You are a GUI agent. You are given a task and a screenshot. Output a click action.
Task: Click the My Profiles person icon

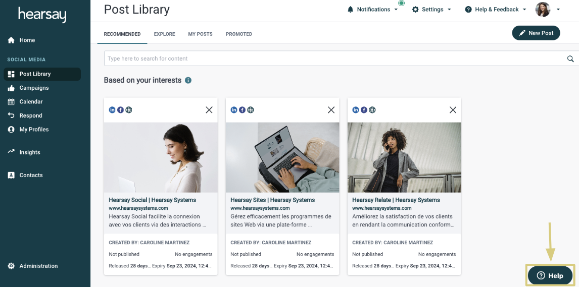click(x=11, y=130)
